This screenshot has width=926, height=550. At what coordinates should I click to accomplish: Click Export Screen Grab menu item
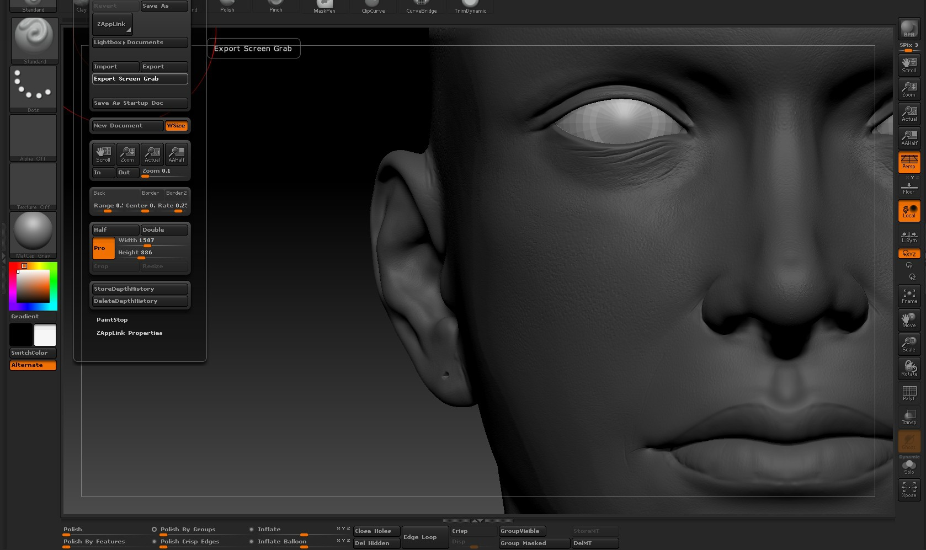pos(140,79)
